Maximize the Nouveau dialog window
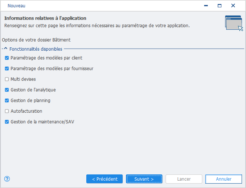 [x=220, y=6]
